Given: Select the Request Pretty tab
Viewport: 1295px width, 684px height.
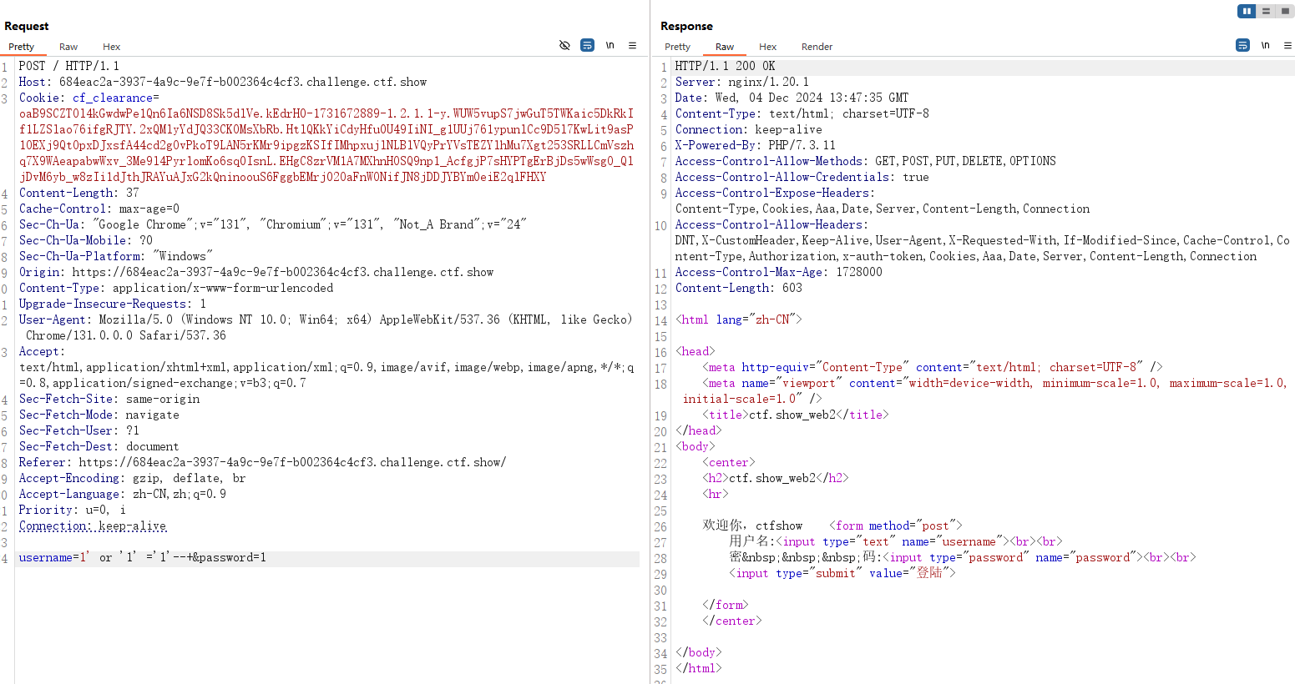Looking at the screenshot, I should pyautogui.click(x=22, y=47).
